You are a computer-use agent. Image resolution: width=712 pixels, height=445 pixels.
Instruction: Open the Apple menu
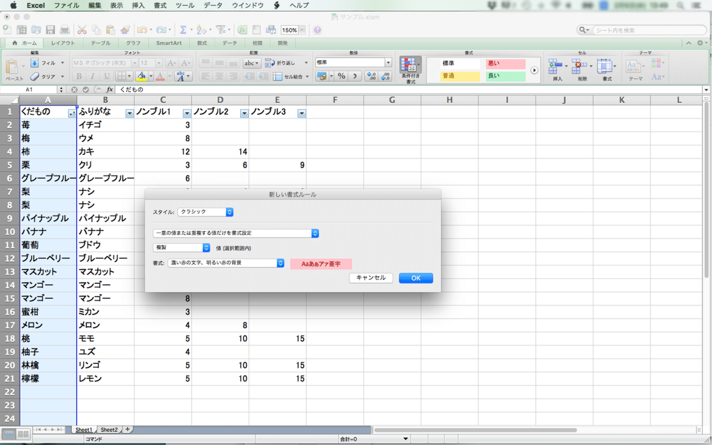(x=13, y=5)
